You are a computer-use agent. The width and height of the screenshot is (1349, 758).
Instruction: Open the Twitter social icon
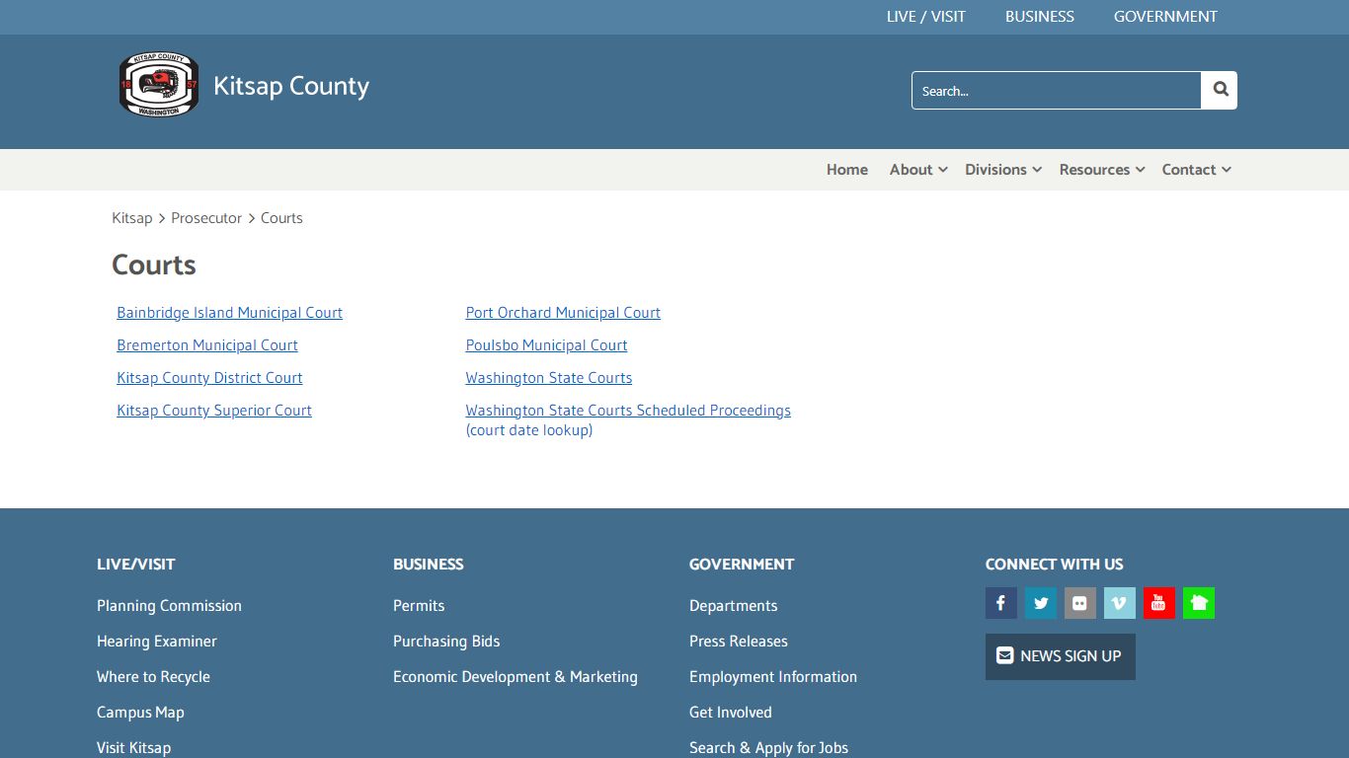[x=1040, y=603]
